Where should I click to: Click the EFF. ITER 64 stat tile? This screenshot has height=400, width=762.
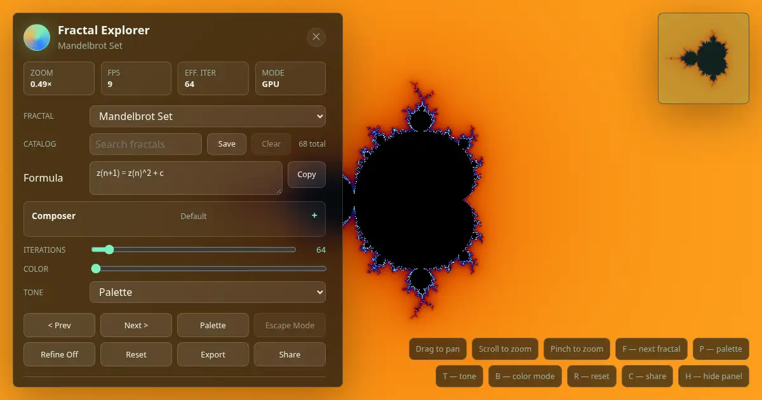coord(213,78)
